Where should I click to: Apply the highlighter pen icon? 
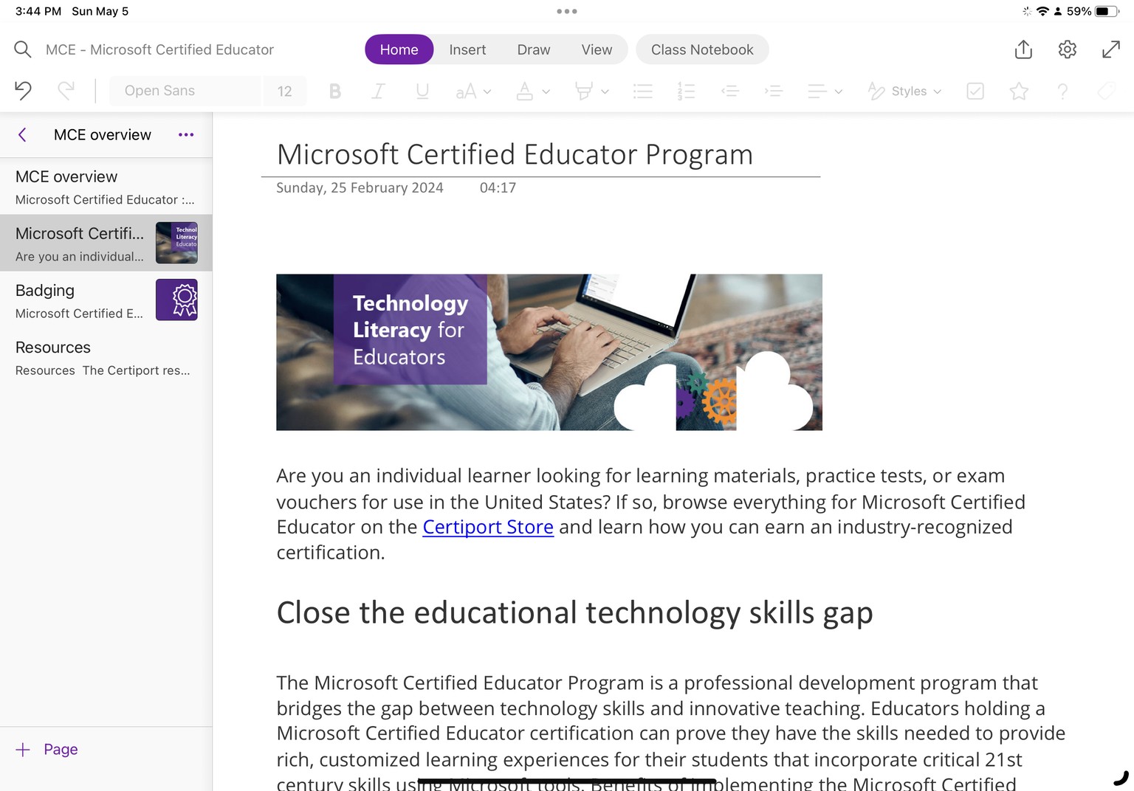[583, 91]
